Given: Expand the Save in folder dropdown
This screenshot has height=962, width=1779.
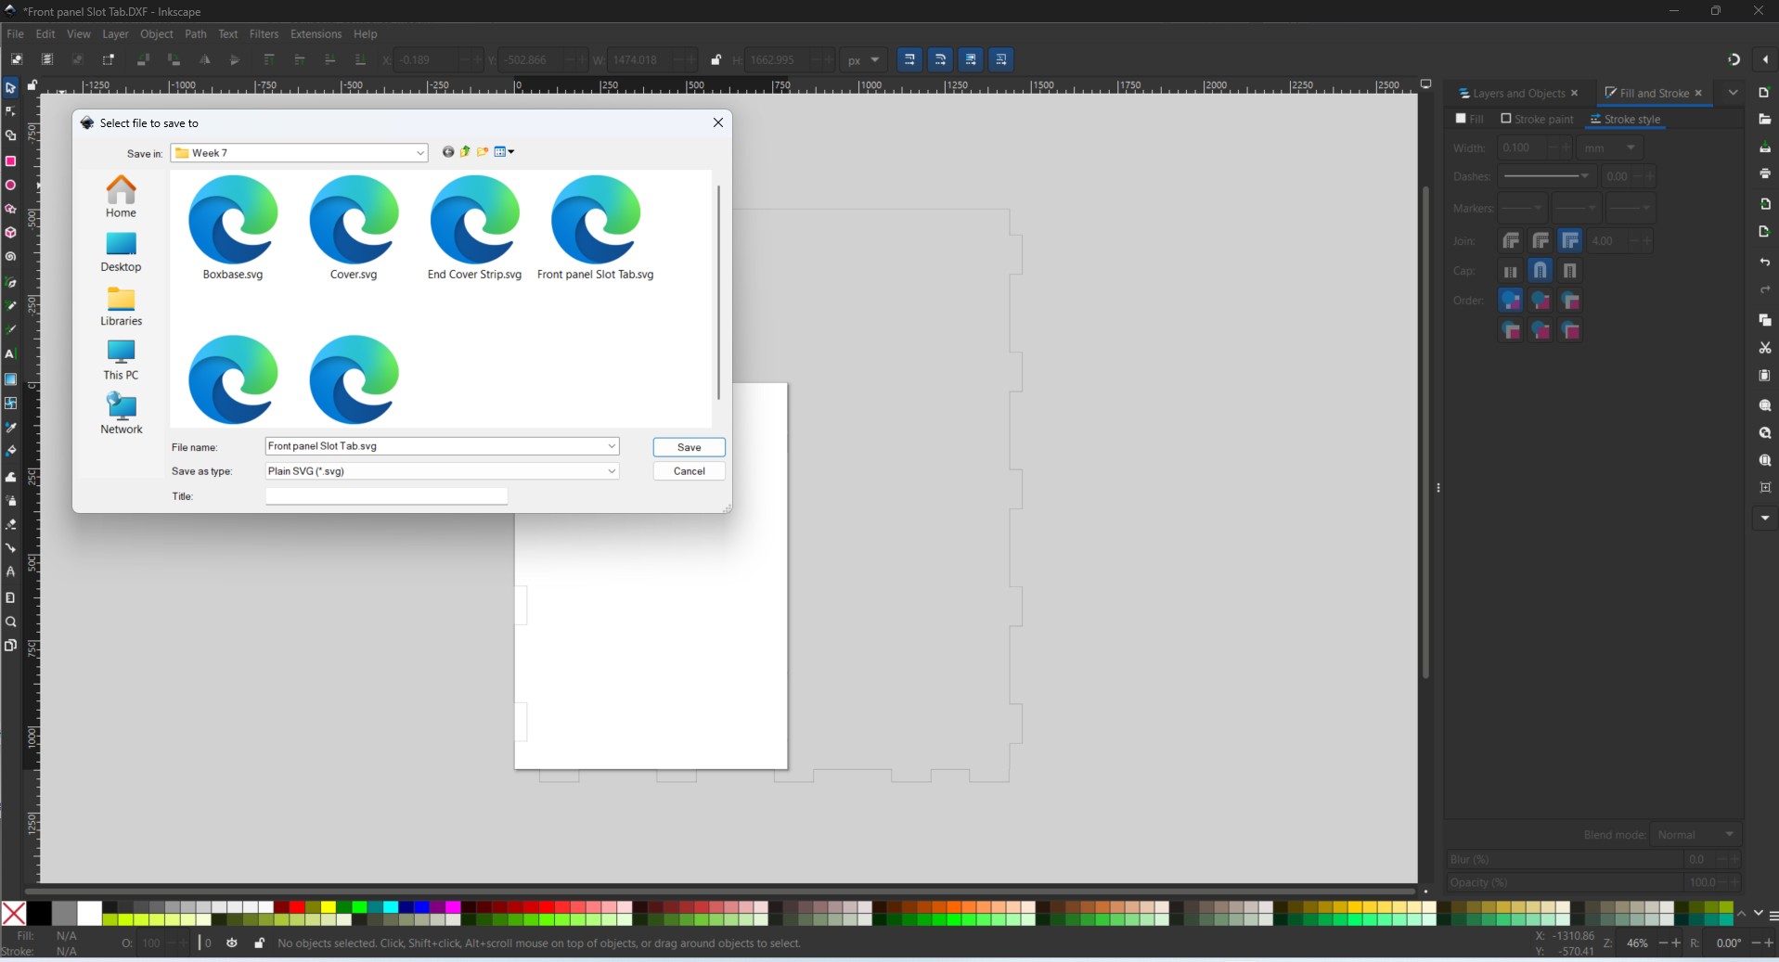Looking at the screenshot, I should pos(419,153).
